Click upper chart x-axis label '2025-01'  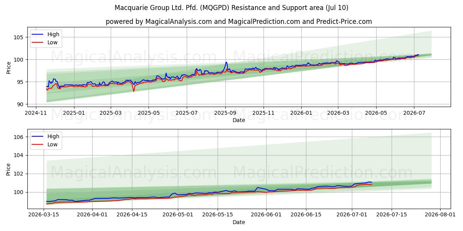74,113
